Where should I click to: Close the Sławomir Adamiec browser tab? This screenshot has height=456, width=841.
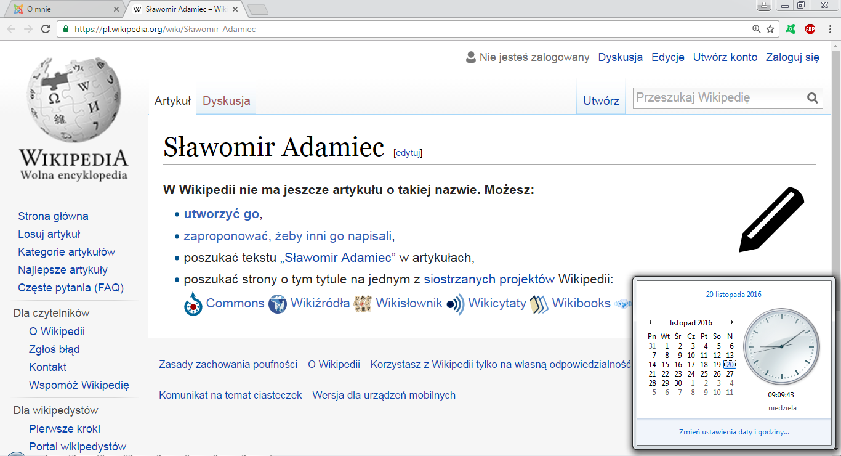pyautogui.click(x=235, y=10)
